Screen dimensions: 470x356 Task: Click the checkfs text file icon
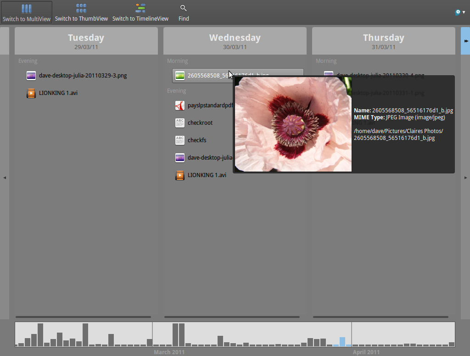click(180, 140)
